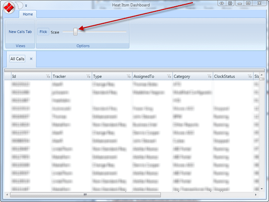Screen dimensions: 269x202
Task: Click the horizontal scrollbar right arrow
Action: point(256,195)
